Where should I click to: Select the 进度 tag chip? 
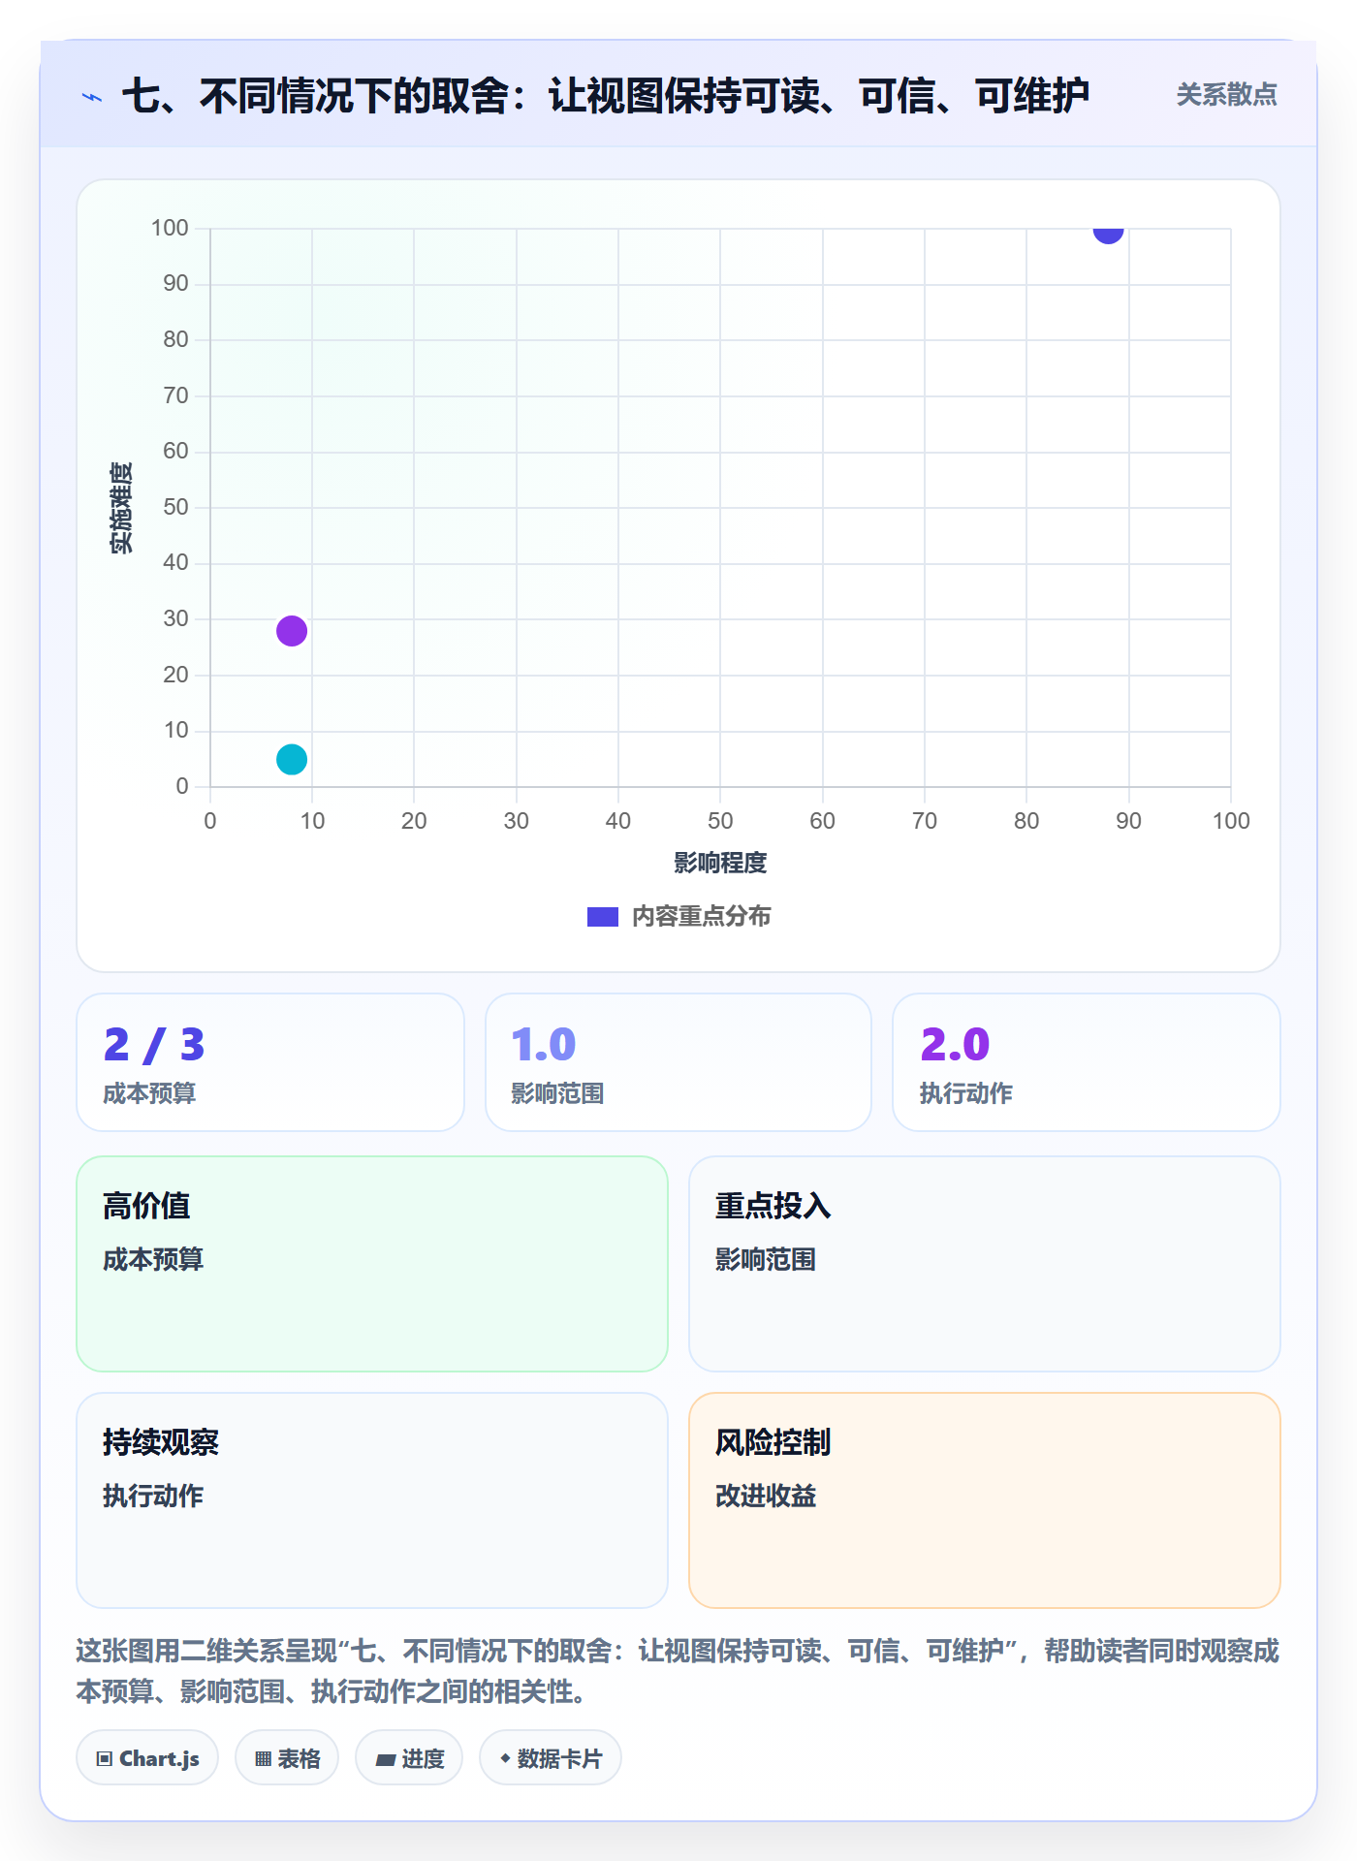[409, 1758]
